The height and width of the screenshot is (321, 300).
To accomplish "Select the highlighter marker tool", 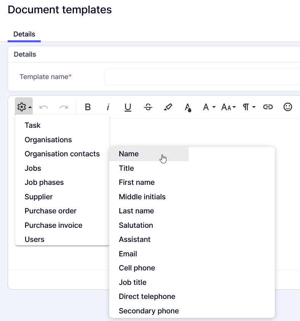I will click(168, 107).
